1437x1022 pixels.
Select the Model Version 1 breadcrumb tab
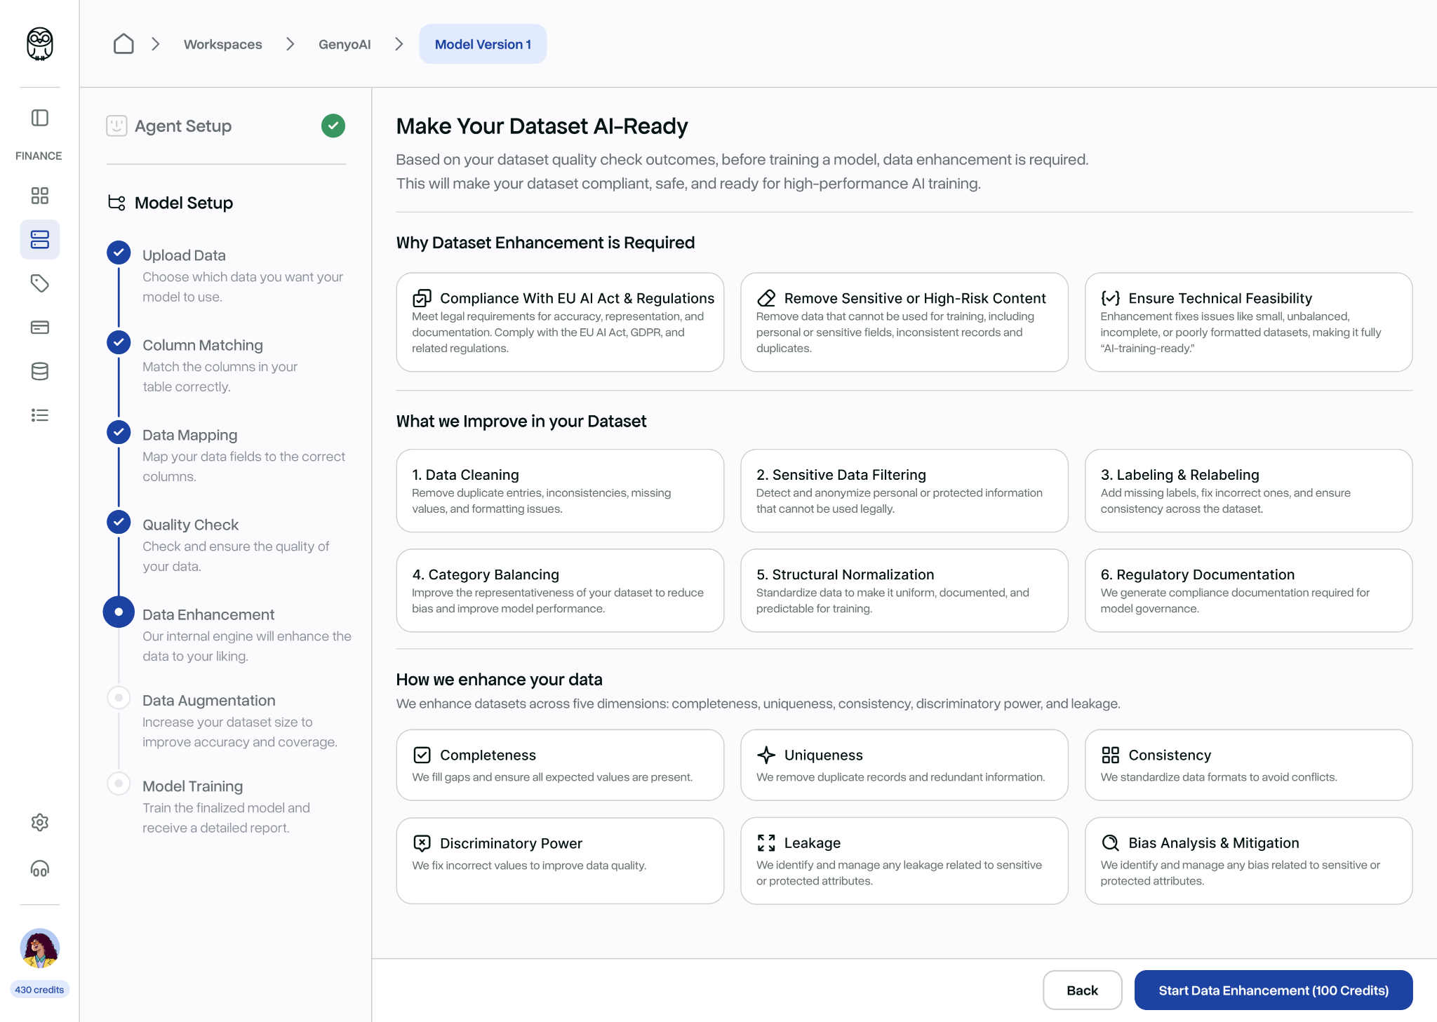pos(483,44)
